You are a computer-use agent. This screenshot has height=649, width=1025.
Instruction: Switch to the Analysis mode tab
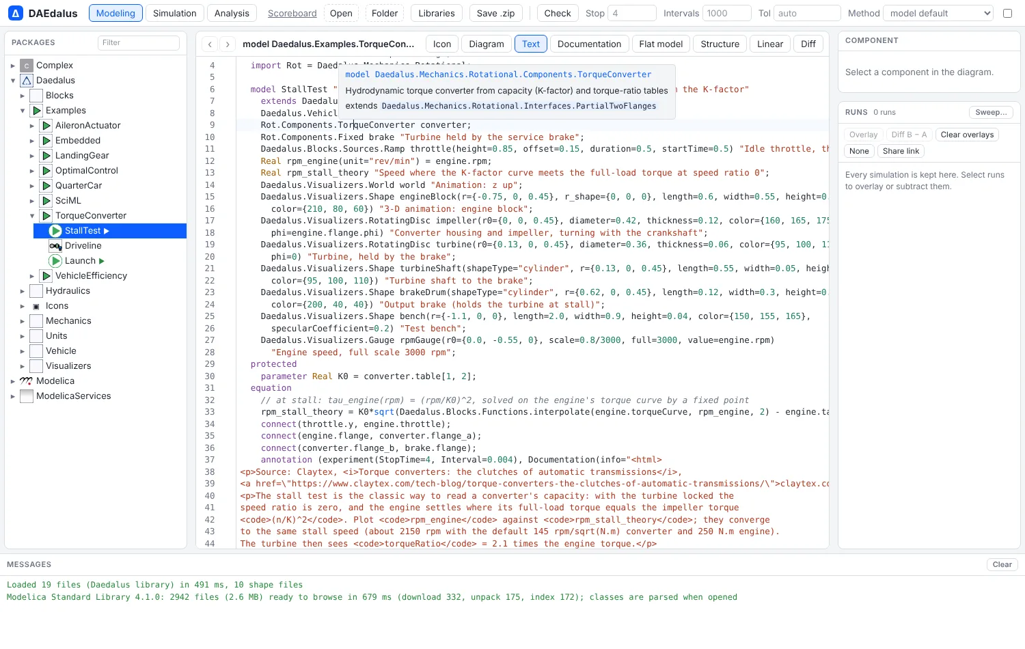(232, 13)
